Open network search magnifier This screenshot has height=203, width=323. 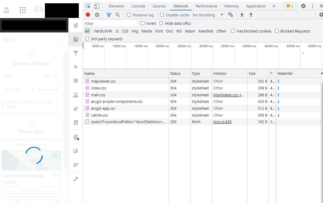(x=118, y=15)
